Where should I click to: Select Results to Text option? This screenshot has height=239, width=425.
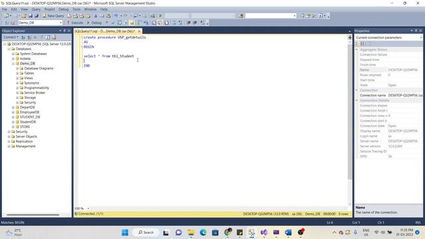click(x=154, y=23)
